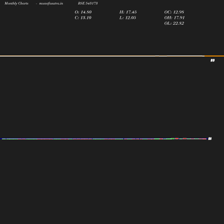Click the price axis label beside candlestick row
Image resolution: width=224 pixels, height=224 pixels.
coord(210,139)
